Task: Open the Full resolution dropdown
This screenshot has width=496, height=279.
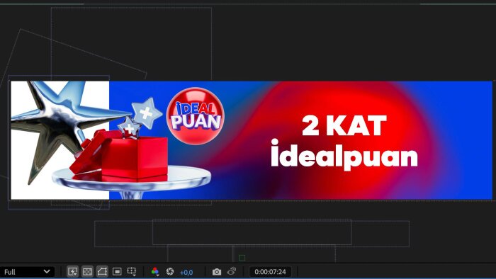Action: [27, 272]
